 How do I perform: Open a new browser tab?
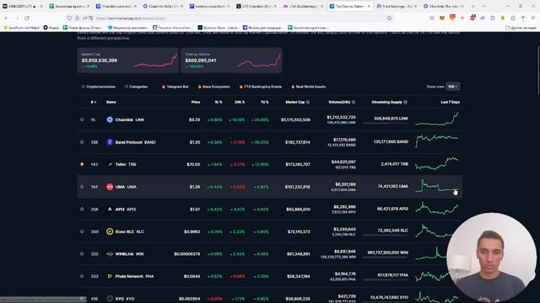472,6
